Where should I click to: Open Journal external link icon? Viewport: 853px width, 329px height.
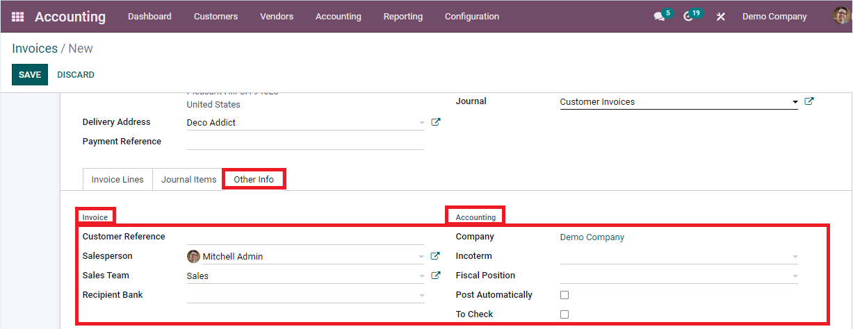point(809,101)
